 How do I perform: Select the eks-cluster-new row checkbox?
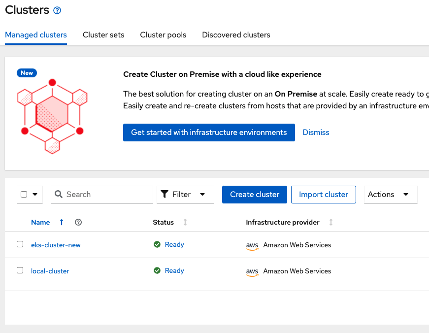[x=20, y=244]
